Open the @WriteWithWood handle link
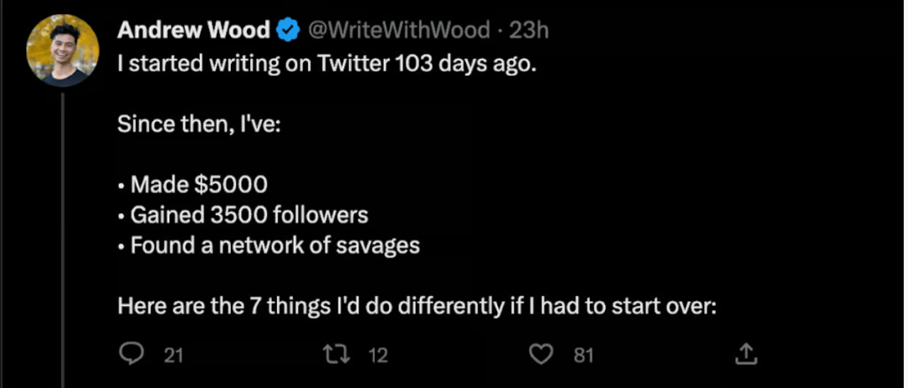The height and width of the screenshot is (388, 908). (397, 30)
